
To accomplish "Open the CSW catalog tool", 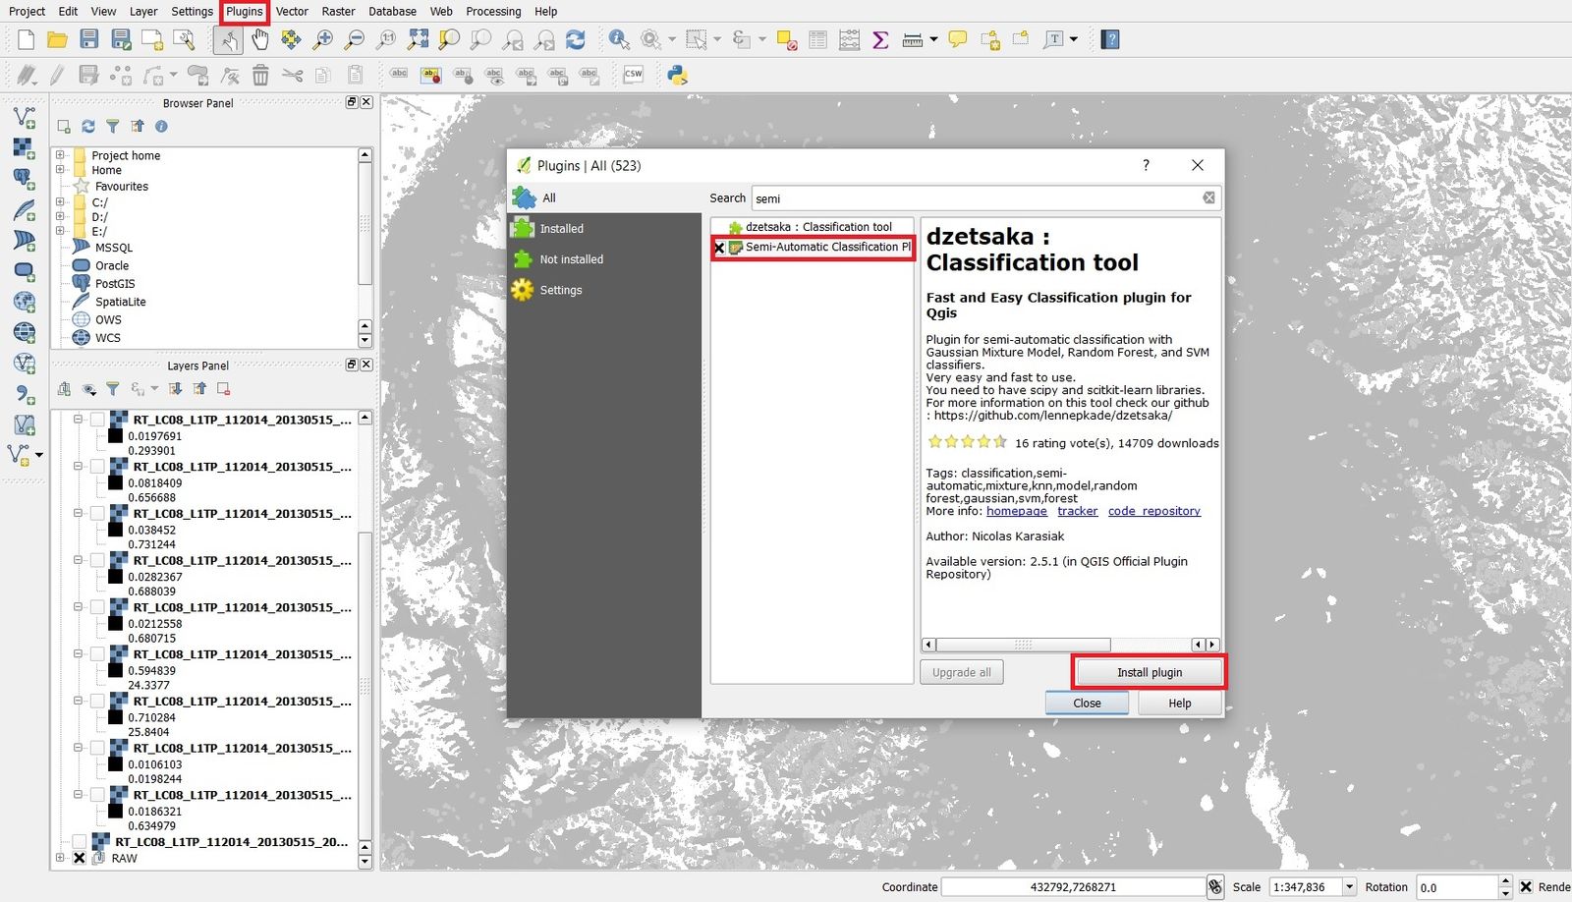I will [x=634, y=74].
